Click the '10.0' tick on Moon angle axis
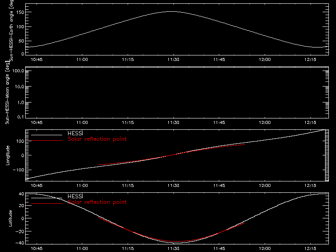 [x=19, y=87]
